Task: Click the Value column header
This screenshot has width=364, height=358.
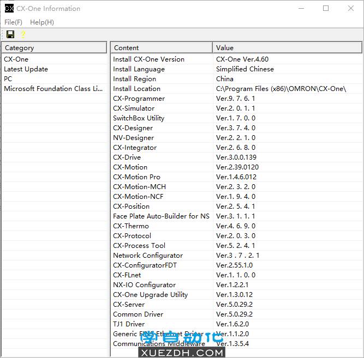Action: pos(288,48)
